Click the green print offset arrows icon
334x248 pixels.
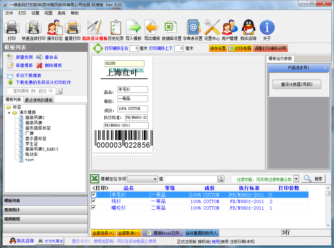[98, 49]
